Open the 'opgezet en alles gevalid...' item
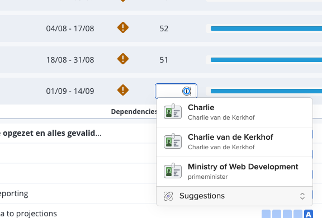The height and width of the screenshot is (218, 322). [x=51, y=133]
